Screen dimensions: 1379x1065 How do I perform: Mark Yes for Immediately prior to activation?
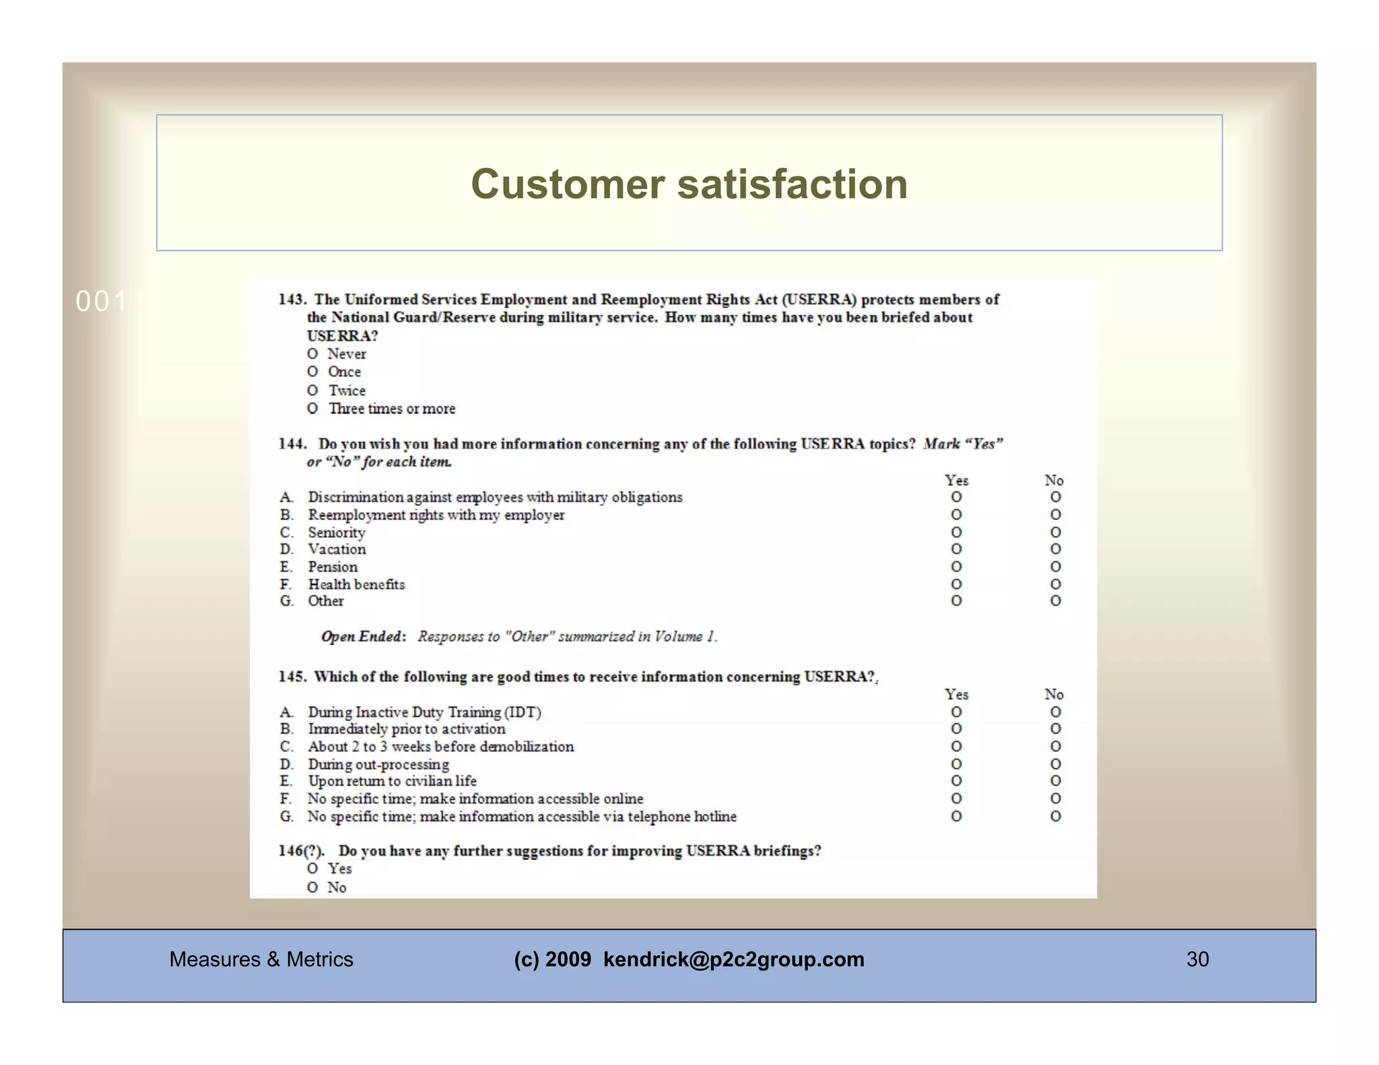[956, 729]
